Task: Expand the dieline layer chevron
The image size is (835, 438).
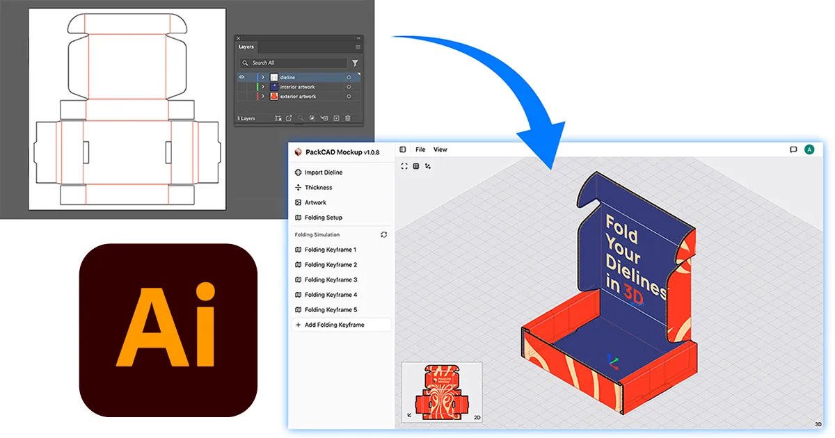Action: [263, 77]
